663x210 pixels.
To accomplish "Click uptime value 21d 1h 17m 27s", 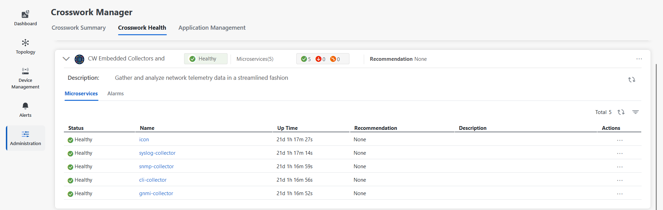I will pos(295,140).
